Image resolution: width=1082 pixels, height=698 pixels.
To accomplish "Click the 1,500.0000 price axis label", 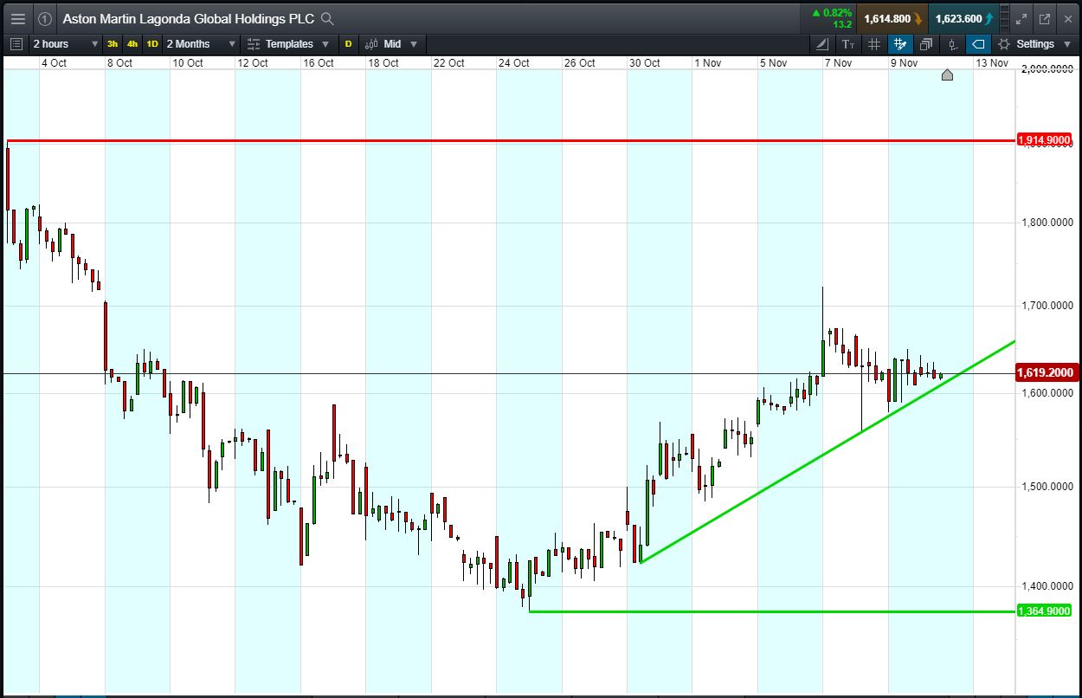I will [x=1049, y=487].
